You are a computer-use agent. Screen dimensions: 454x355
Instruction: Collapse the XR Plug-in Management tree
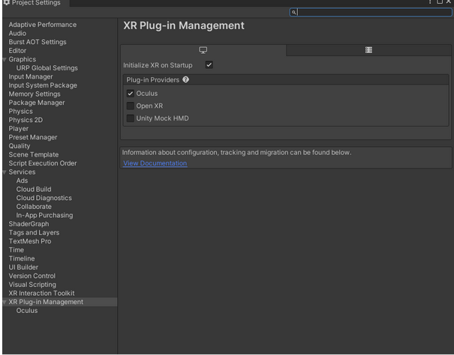tap(4, 302)
